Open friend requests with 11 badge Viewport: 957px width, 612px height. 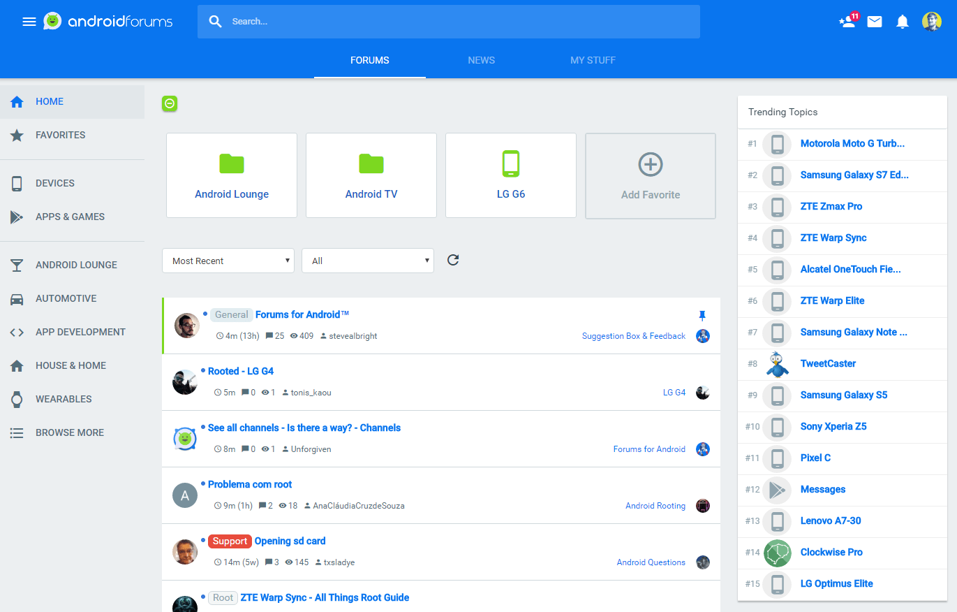(x=848, y=21)
